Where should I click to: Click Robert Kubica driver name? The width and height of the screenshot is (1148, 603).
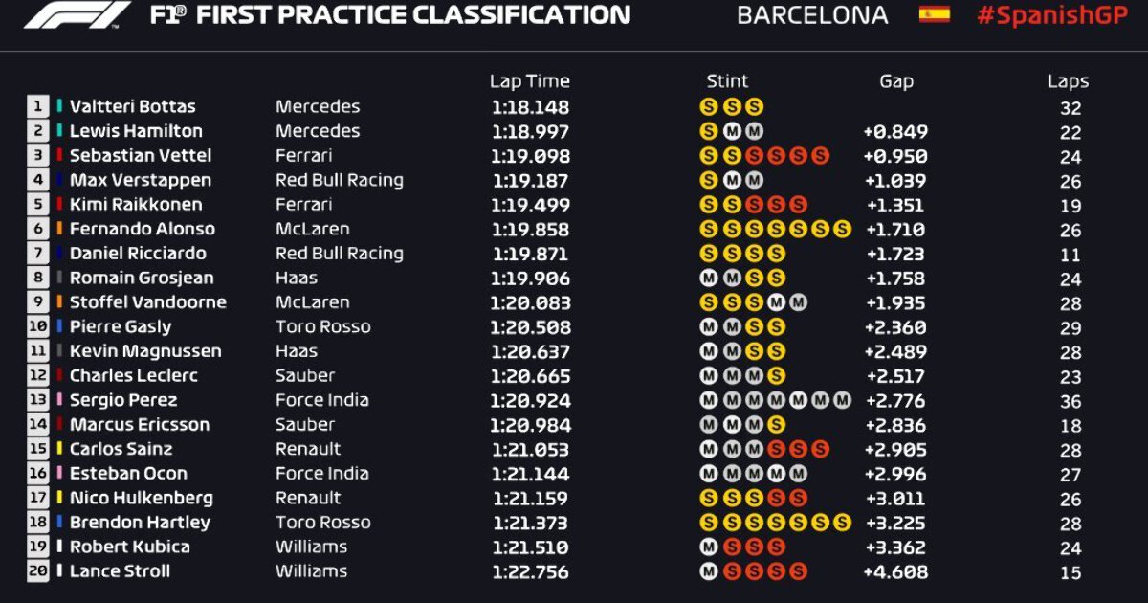click(130, 547)
